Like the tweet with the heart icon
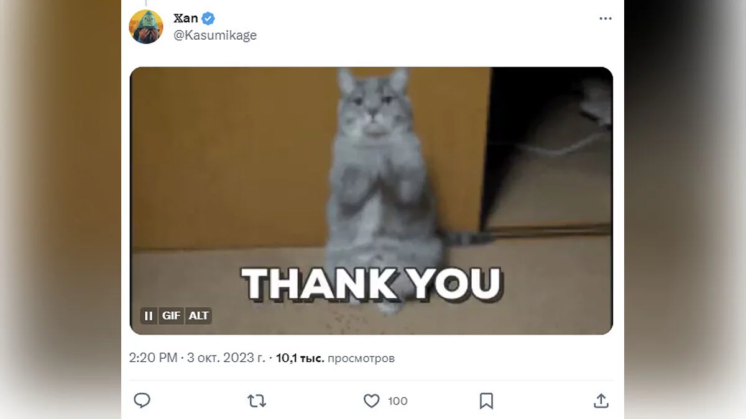746x419 pixels. pyautogui.click(x=372, y=401)
